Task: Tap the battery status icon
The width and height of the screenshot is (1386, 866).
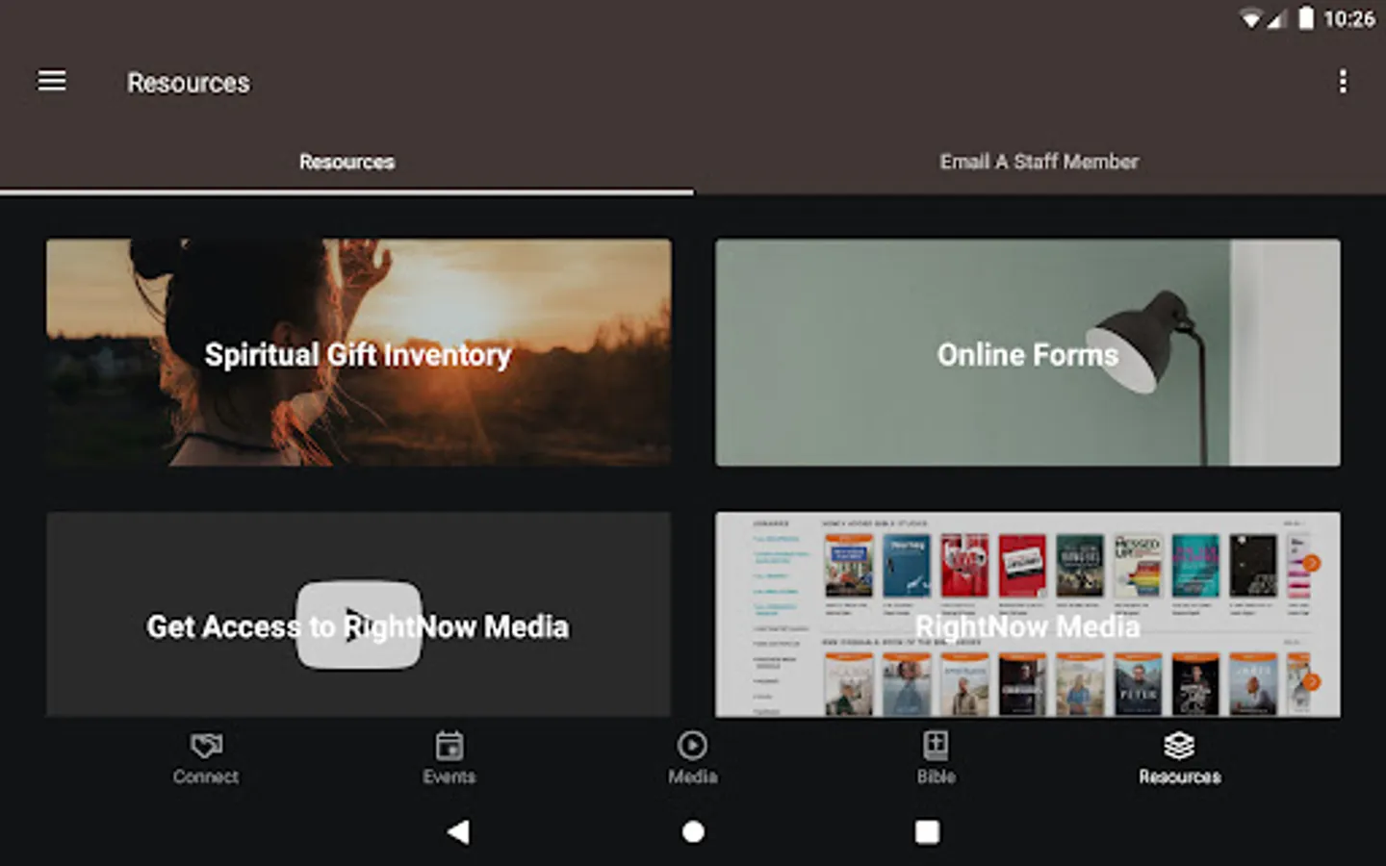Action: pos(1306,18)
